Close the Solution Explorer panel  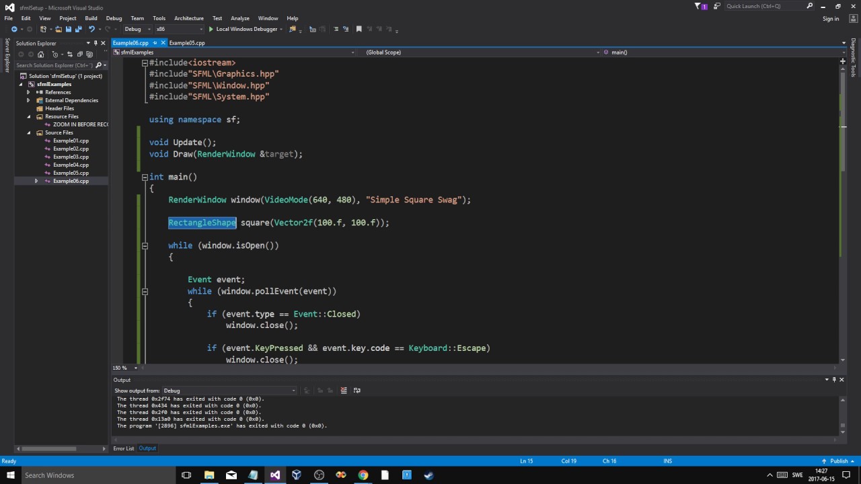[x=103, y=43]
